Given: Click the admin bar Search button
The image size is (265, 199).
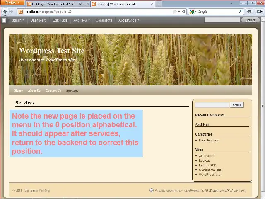Looking at the screenshot, I should (250, 20).
